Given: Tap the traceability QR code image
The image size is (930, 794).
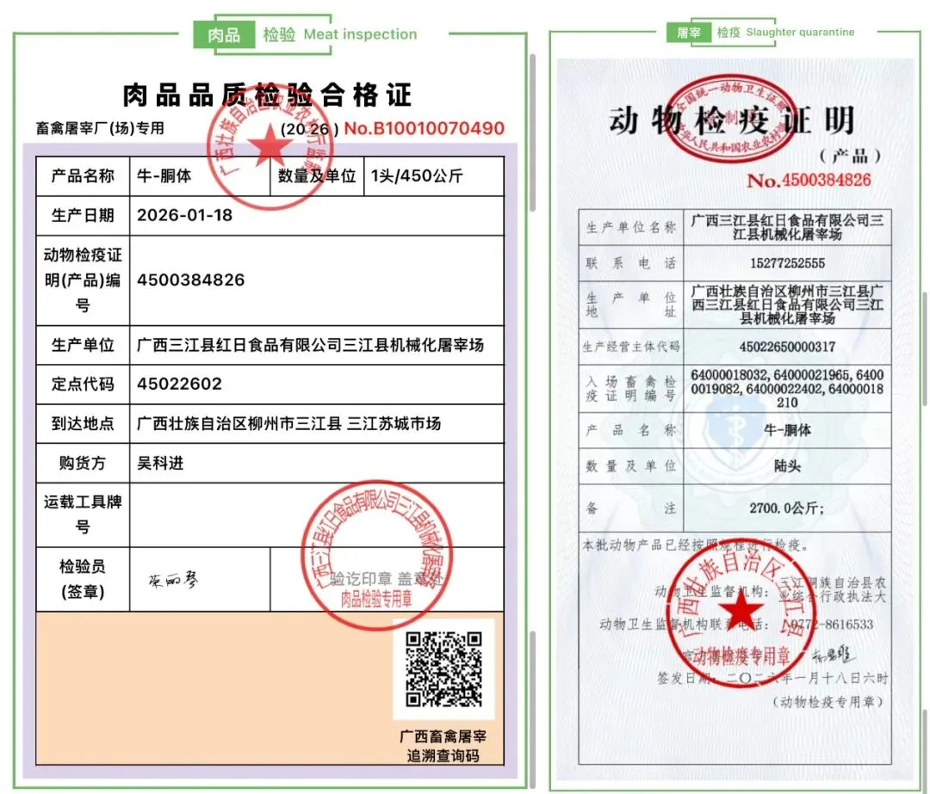Looking at the screenshot, I should click(x=443, y=669).
